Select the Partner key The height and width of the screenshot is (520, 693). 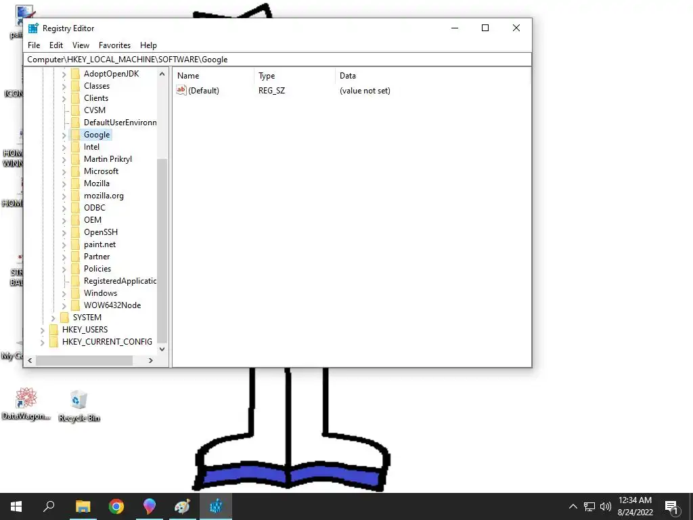tap(97, 257)
